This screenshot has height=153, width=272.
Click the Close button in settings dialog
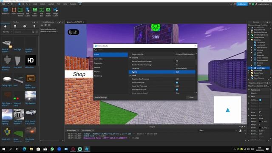point(191,97)
